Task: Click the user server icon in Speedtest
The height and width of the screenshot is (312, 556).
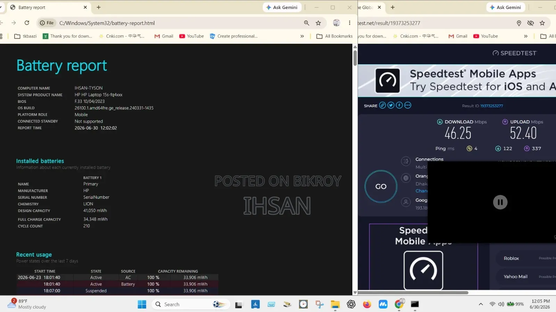Action: pyautogui.click(x=406, y=202)
